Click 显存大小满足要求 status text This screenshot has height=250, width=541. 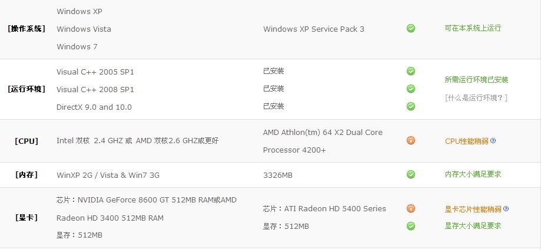473,226
